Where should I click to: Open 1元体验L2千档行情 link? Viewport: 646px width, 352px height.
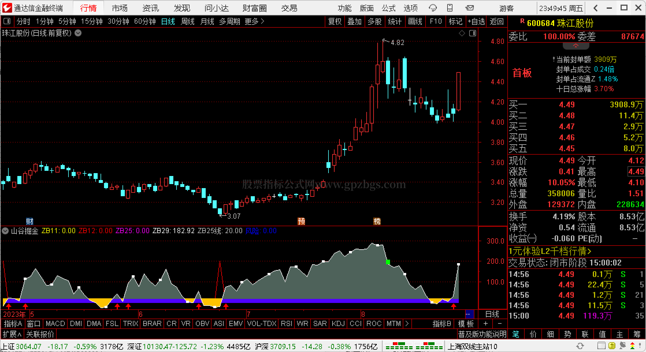(550, 251)
